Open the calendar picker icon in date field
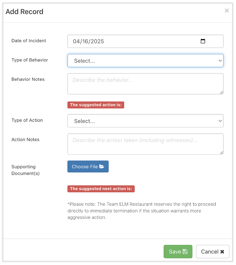Screen dimensions: 236x265 click(x=203, y=41)
